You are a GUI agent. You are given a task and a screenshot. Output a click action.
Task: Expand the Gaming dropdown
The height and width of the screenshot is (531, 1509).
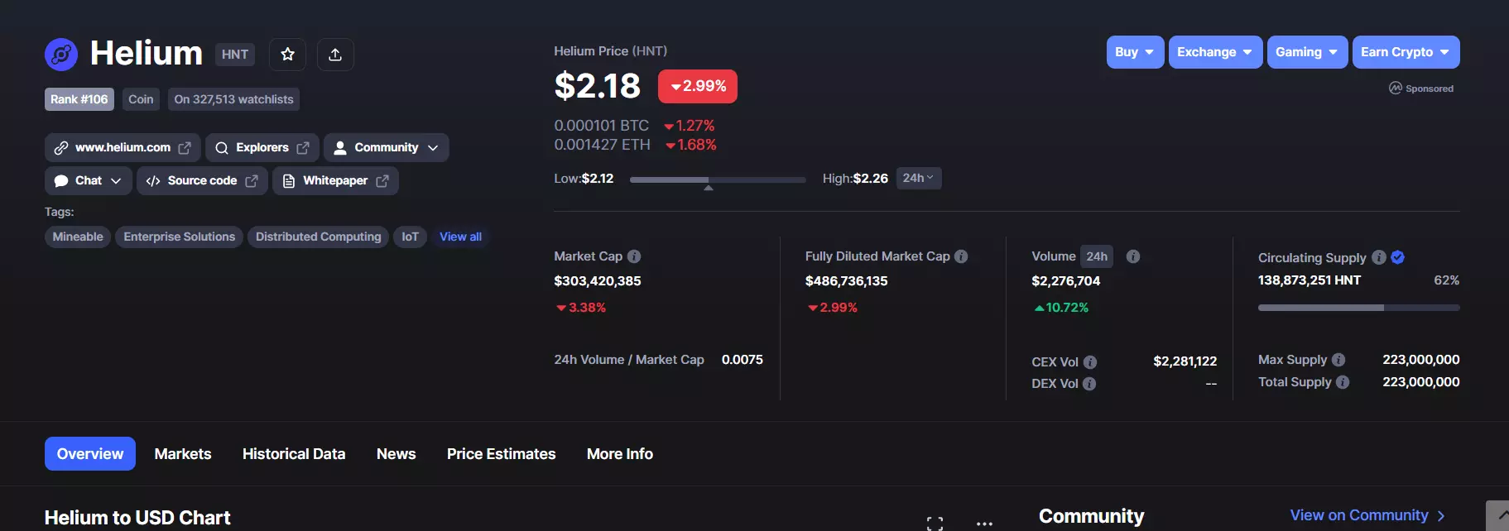coord(1307,52)
